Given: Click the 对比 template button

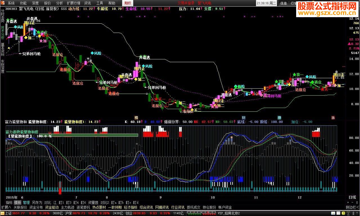Looking at the screenshot, I should (48, 202).
